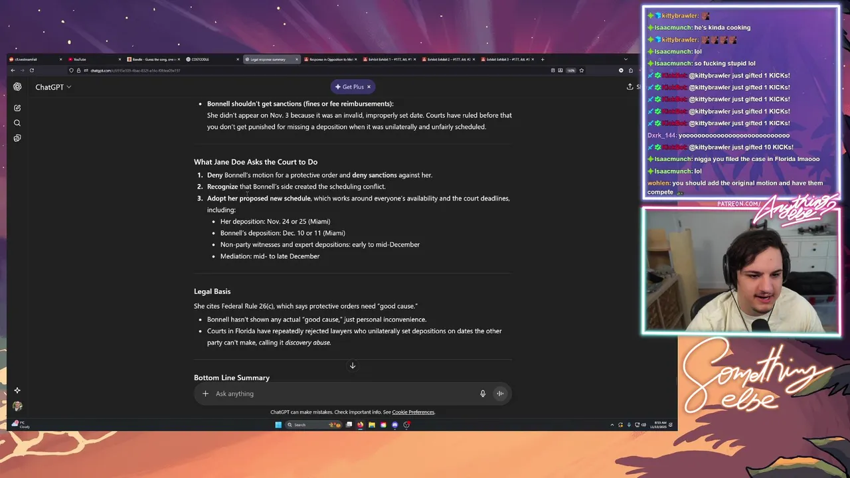The image size is (850, 478).
Task: Open OBS Studio from the taskbar
Action: pos(406,425)
